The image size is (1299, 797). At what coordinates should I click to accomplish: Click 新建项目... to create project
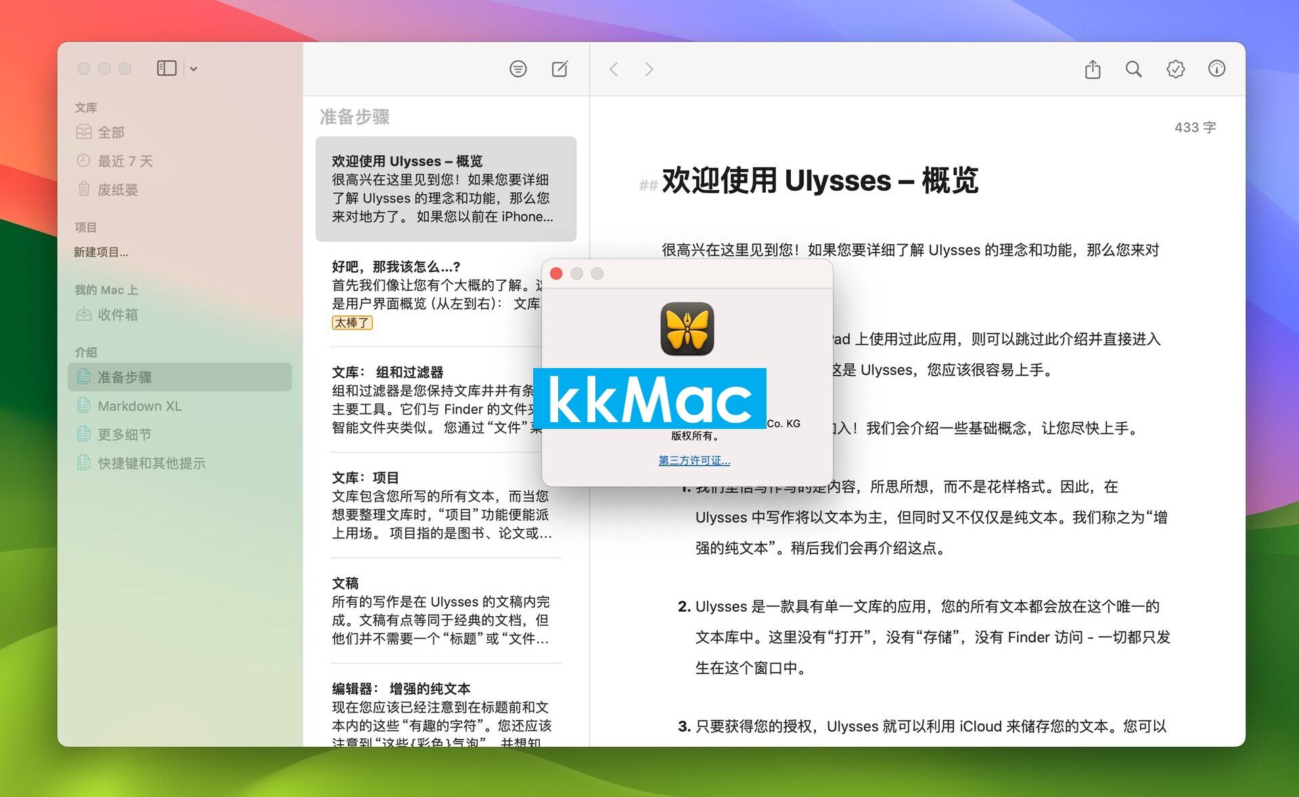pos(101,252)
